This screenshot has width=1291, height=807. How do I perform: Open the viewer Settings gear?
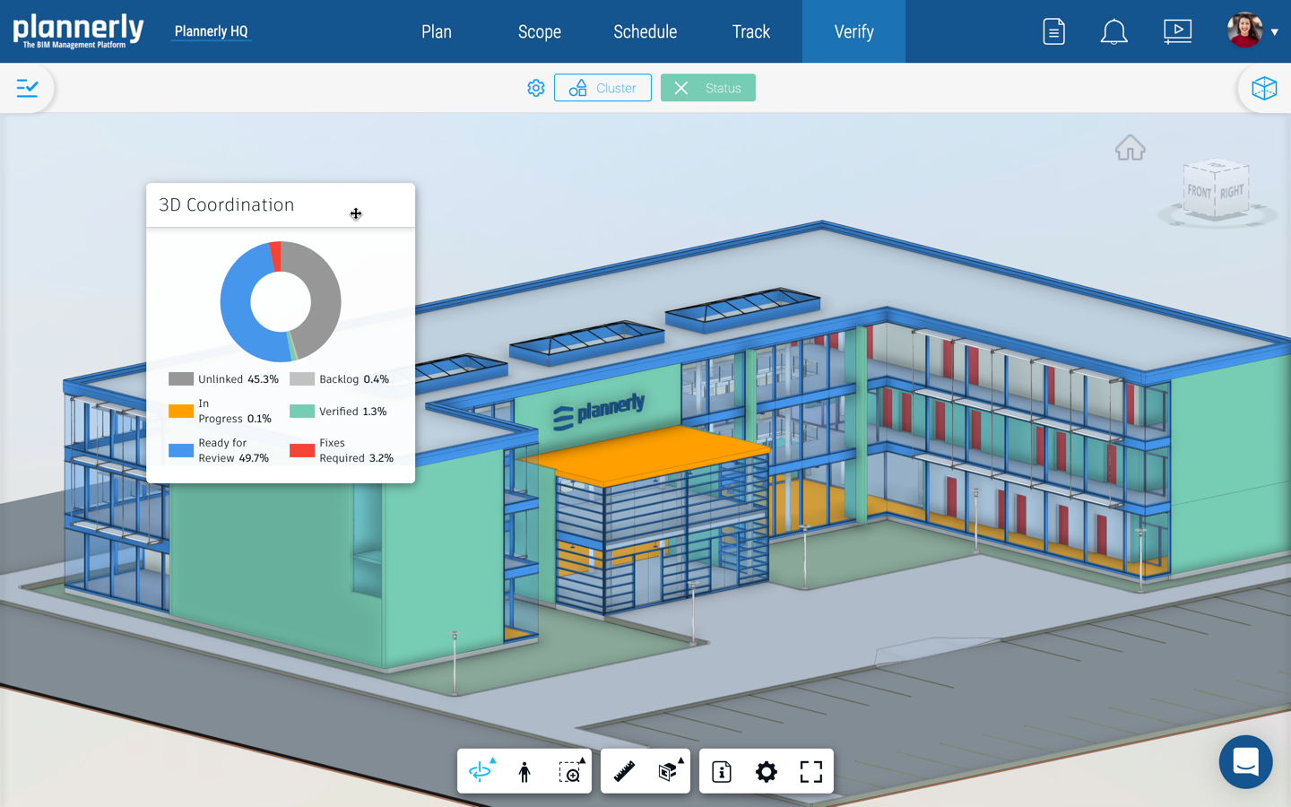tap(767, 771)
